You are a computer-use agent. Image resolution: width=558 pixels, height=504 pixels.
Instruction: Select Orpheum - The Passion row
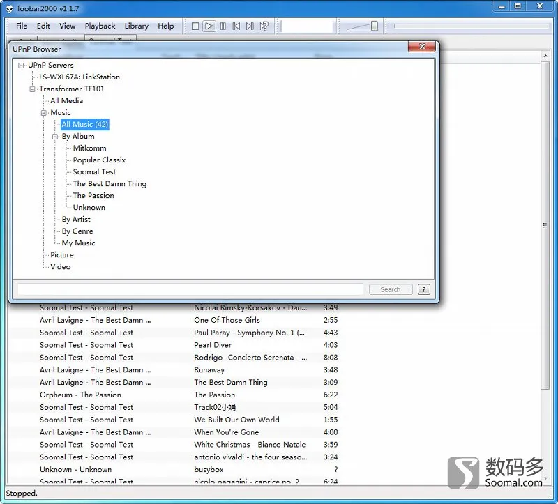tap(174, 395)
